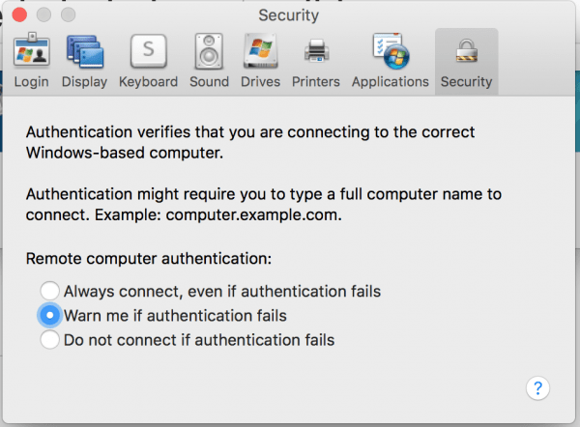Click the 'Security' window title text
The height and width of the screenshot is (427, 580).
coord(288,15)
